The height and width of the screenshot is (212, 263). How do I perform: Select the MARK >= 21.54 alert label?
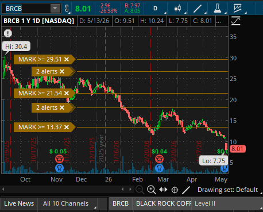[x=40, y=93]
